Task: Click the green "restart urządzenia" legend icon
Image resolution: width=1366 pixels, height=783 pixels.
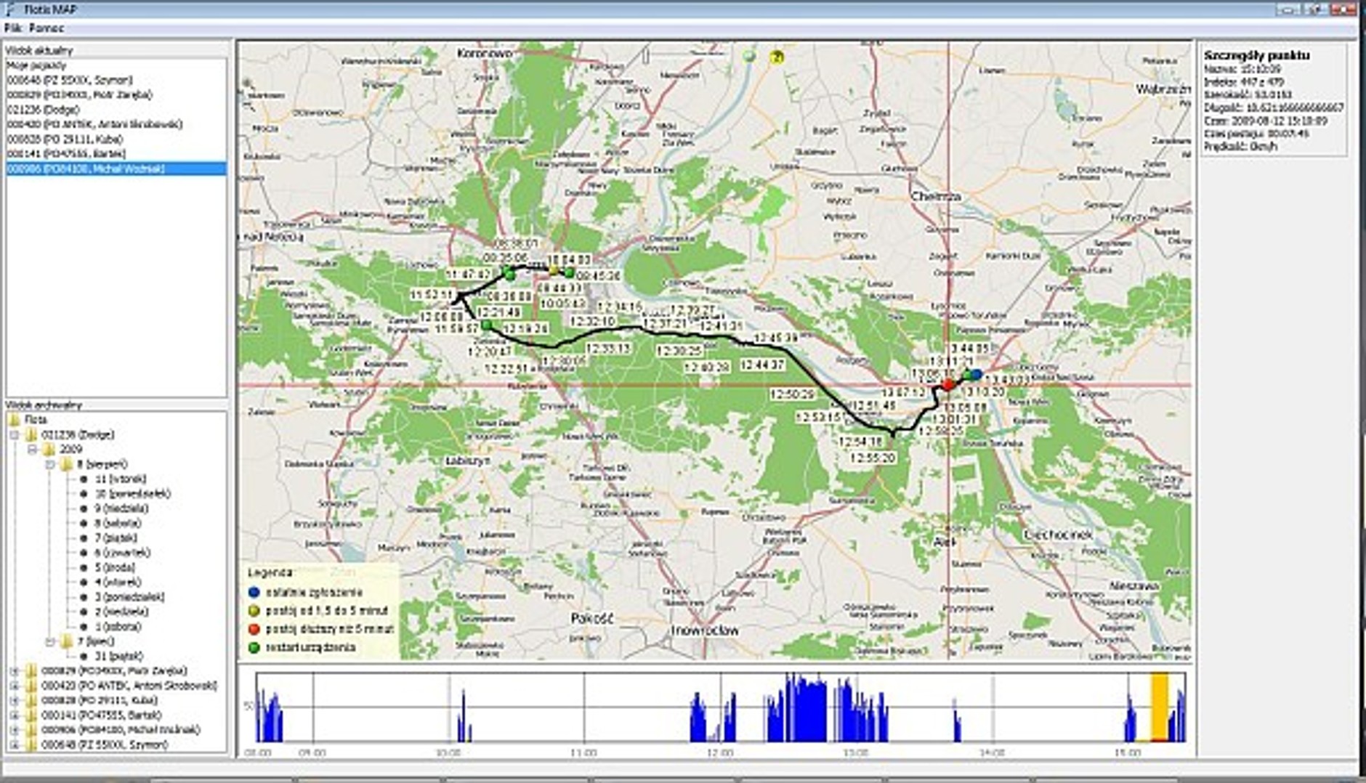Action: click(252, 647)
